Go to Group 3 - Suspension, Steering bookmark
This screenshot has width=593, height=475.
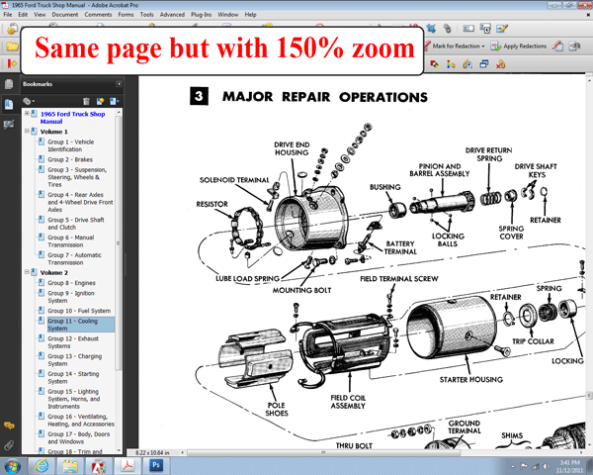(x=77, y=177)
